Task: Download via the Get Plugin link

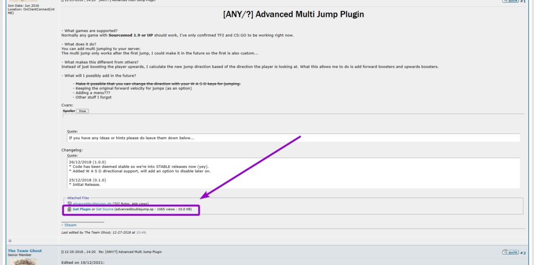Action: click(82, 209)
